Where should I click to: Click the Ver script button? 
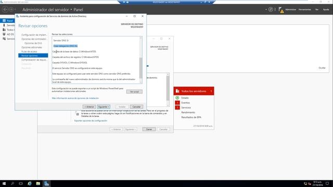coord(134,91)
